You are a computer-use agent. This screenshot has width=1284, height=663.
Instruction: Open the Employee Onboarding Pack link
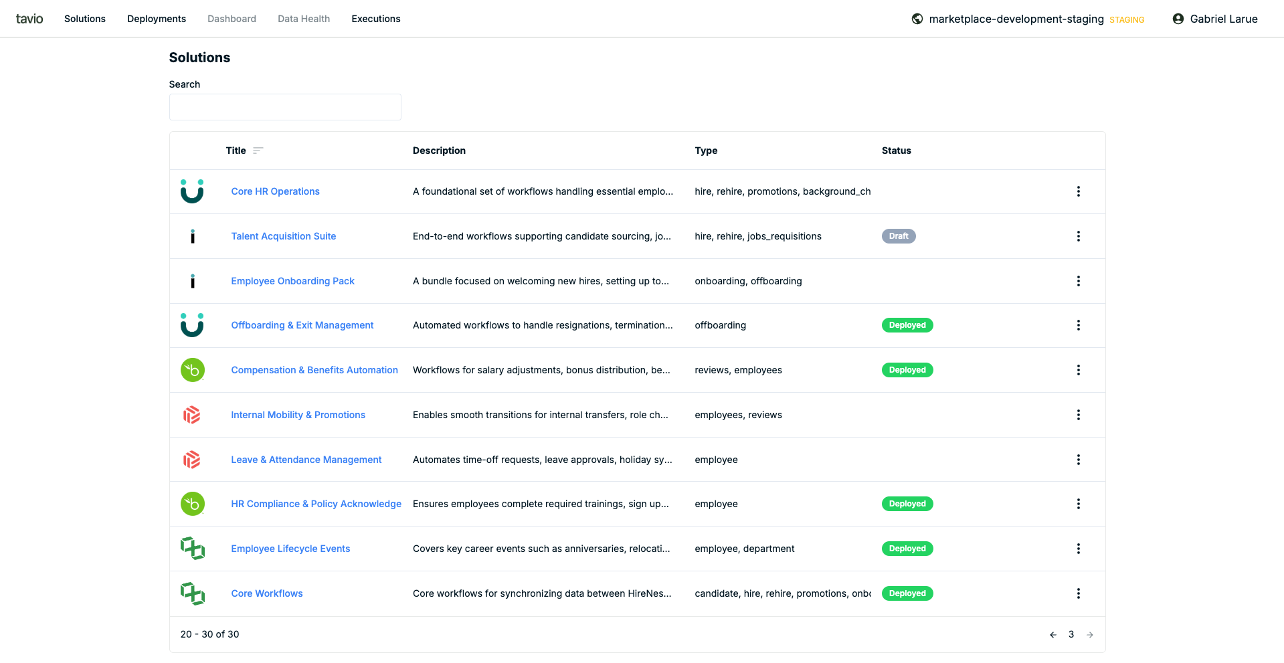click(292, 281)
